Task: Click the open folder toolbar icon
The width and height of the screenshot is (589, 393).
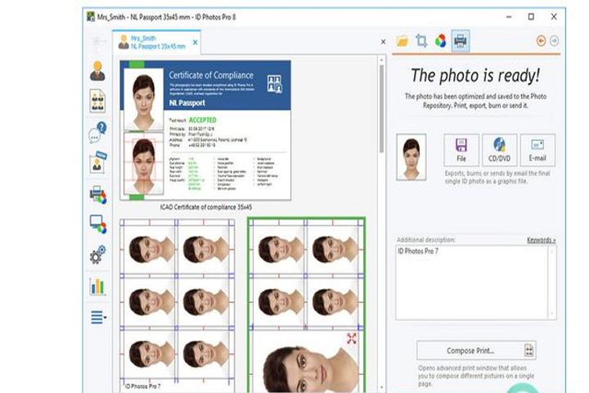Action: pos(402,41)
